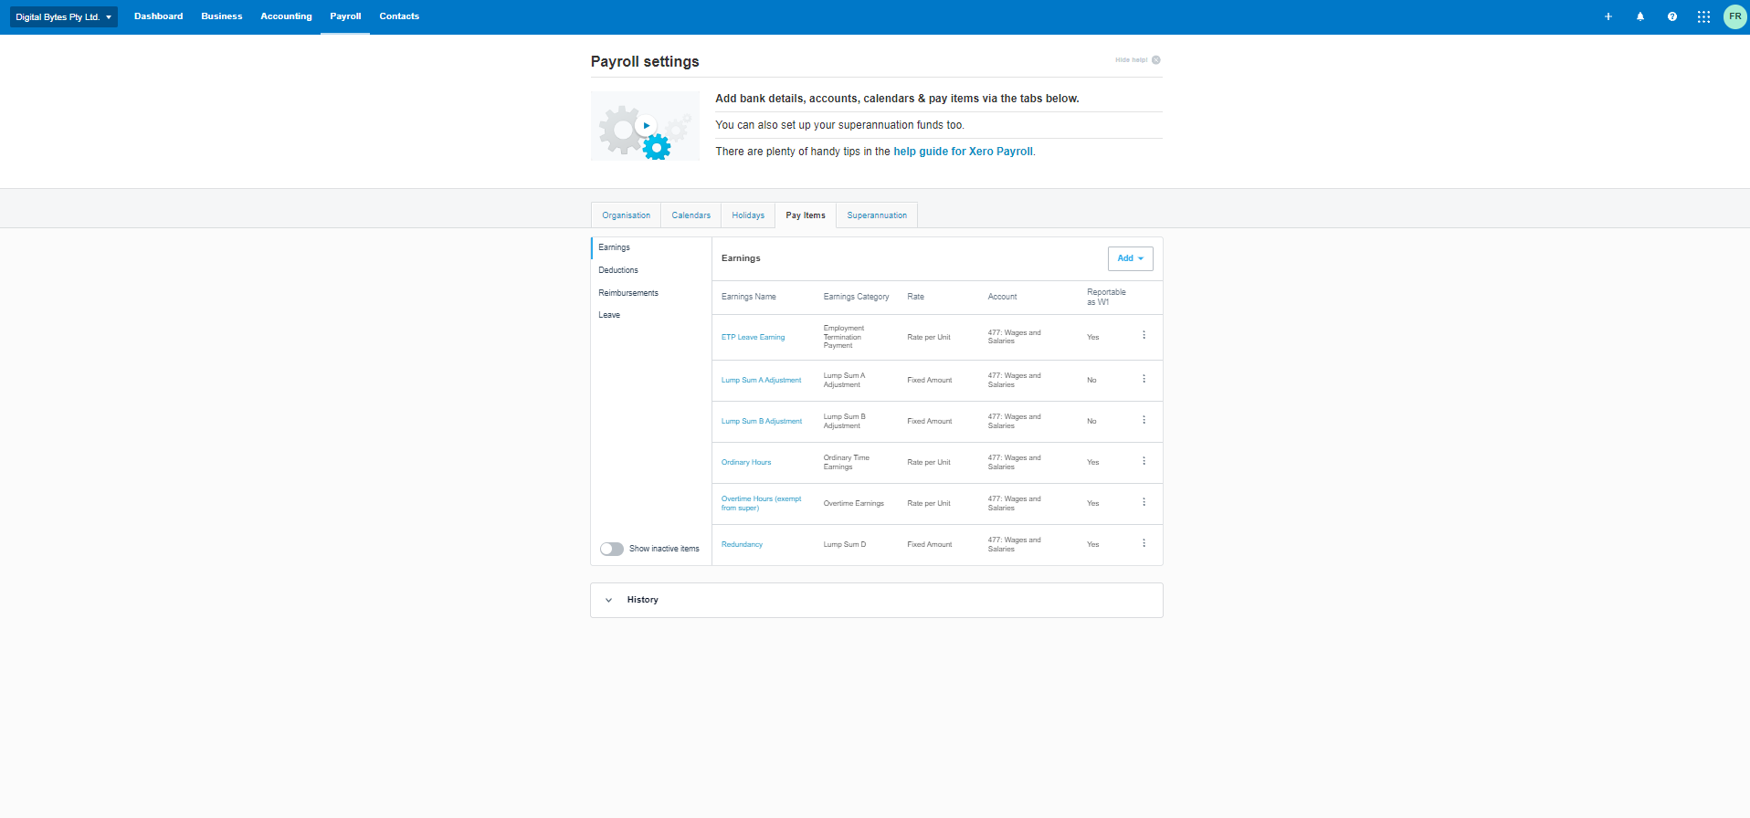Click the Hide help link text
The width and height of the screenshot is (1750, 818).
1131,60
